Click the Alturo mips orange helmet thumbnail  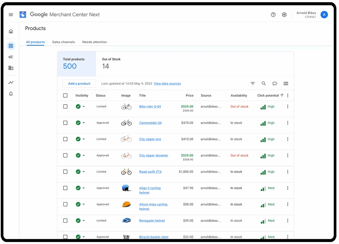click(126, 204)
